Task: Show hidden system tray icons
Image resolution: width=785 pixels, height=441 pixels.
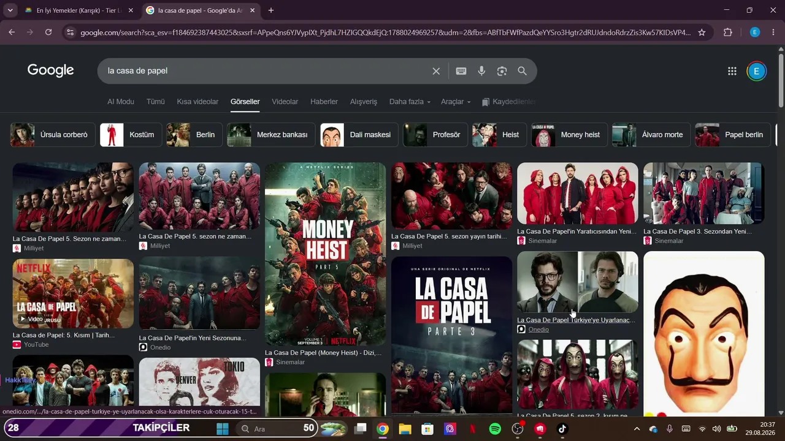Action: coord(637,429)
